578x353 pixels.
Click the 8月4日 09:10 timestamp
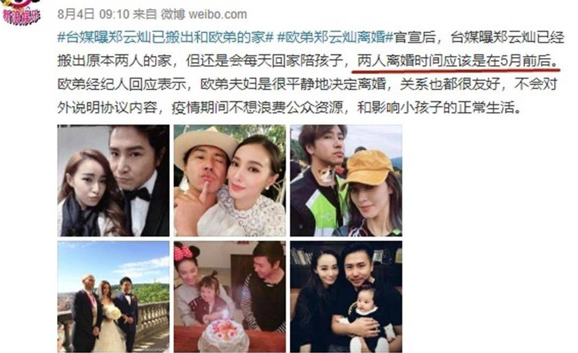94,15
